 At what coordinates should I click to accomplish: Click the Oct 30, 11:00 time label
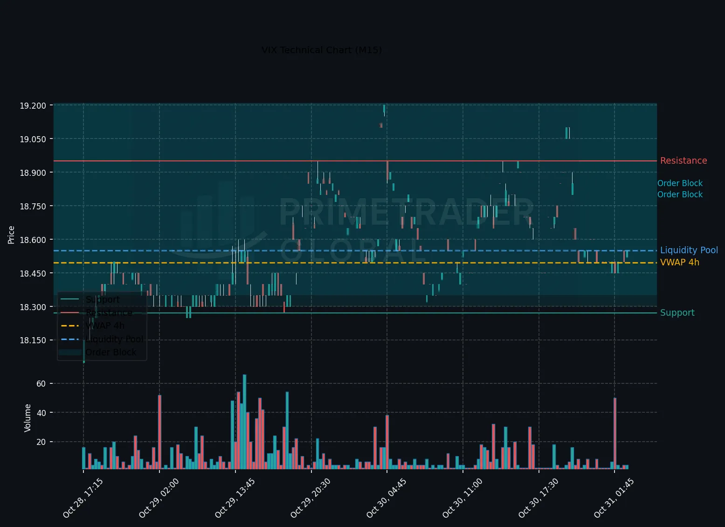[463, 498]
